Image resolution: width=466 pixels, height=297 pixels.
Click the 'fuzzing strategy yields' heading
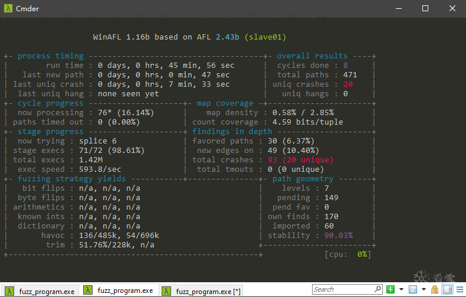71,178
